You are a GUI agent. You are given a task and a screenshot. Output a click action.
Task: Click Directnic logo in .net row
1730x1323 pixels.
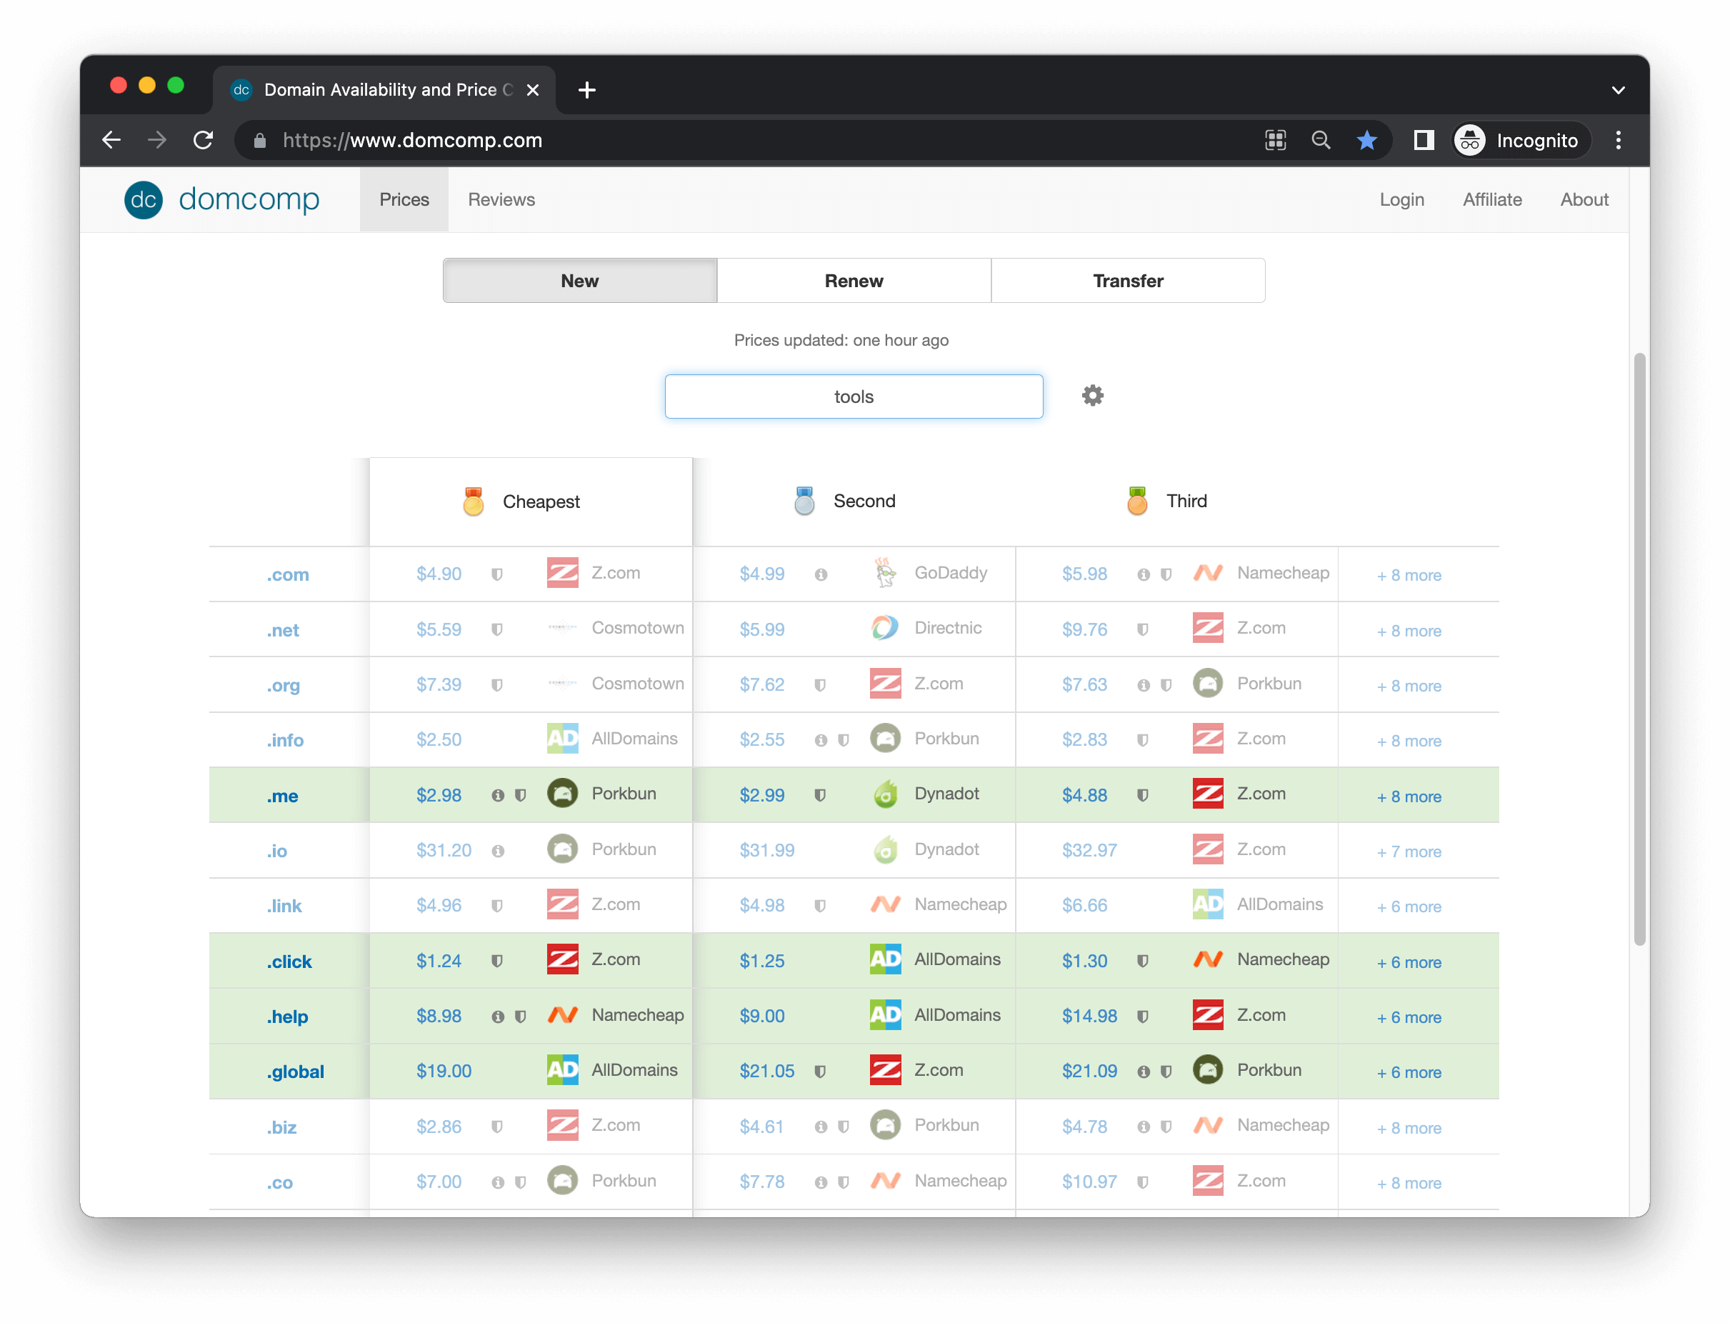coord(885,628)
